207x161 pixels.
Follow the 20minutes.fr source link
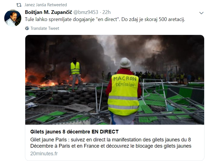pos(44,154)
